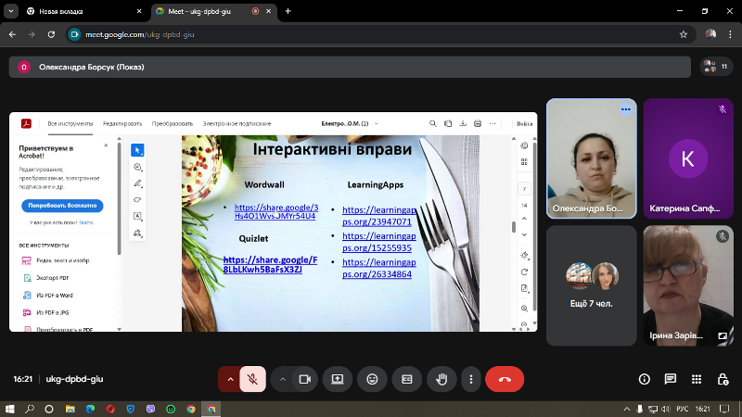Open the Wordwall share.google link
Viewport: 742px width, 417px height.
pyautogui.click(x=276, y=212)
